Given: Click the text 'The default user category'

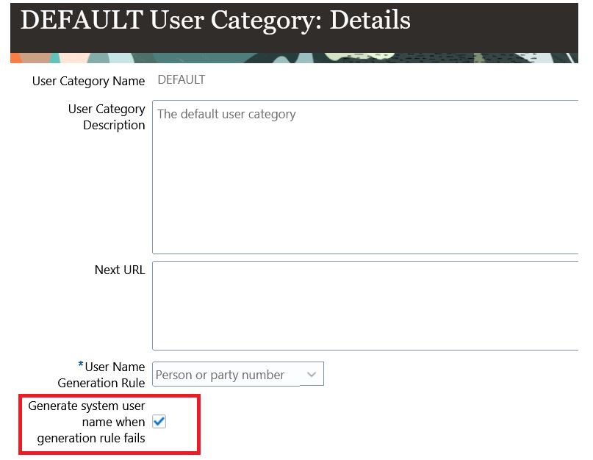Looking at the screenshot, I should (226, 114).
